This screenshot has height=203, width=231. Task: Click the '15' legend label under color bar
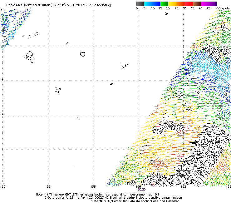coord(160,8)
